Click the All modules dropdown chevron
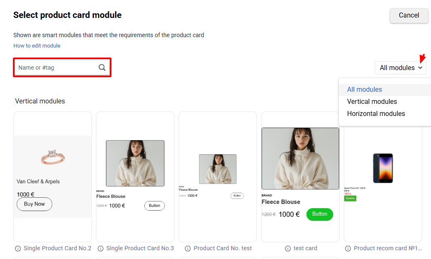Image resolution: width=431 pixels, height=259 pixels. [420, 68]
